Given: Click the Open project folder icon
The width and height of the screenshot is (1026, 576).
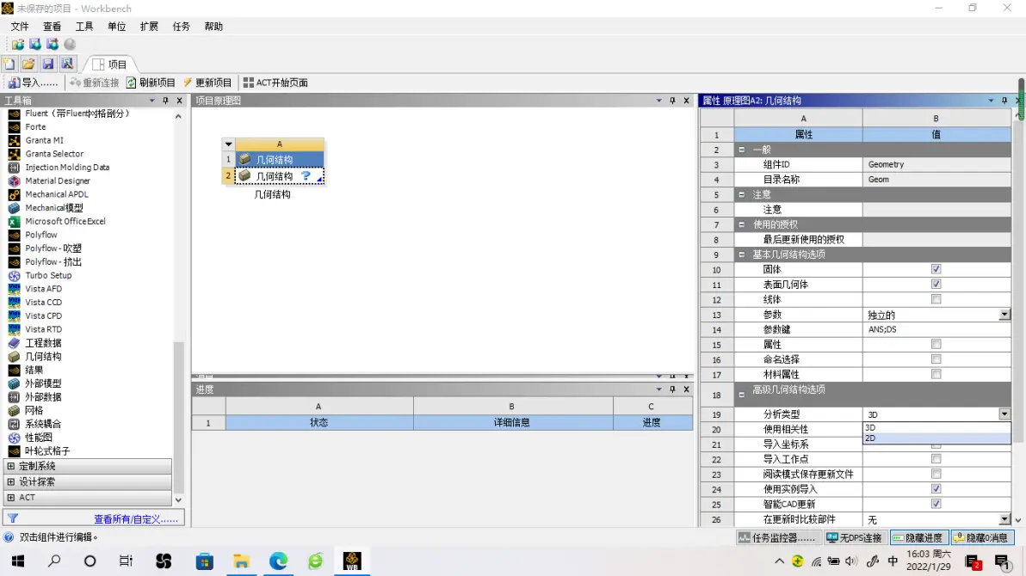Looking at the screenshot, I should click(x=28, y=64).
